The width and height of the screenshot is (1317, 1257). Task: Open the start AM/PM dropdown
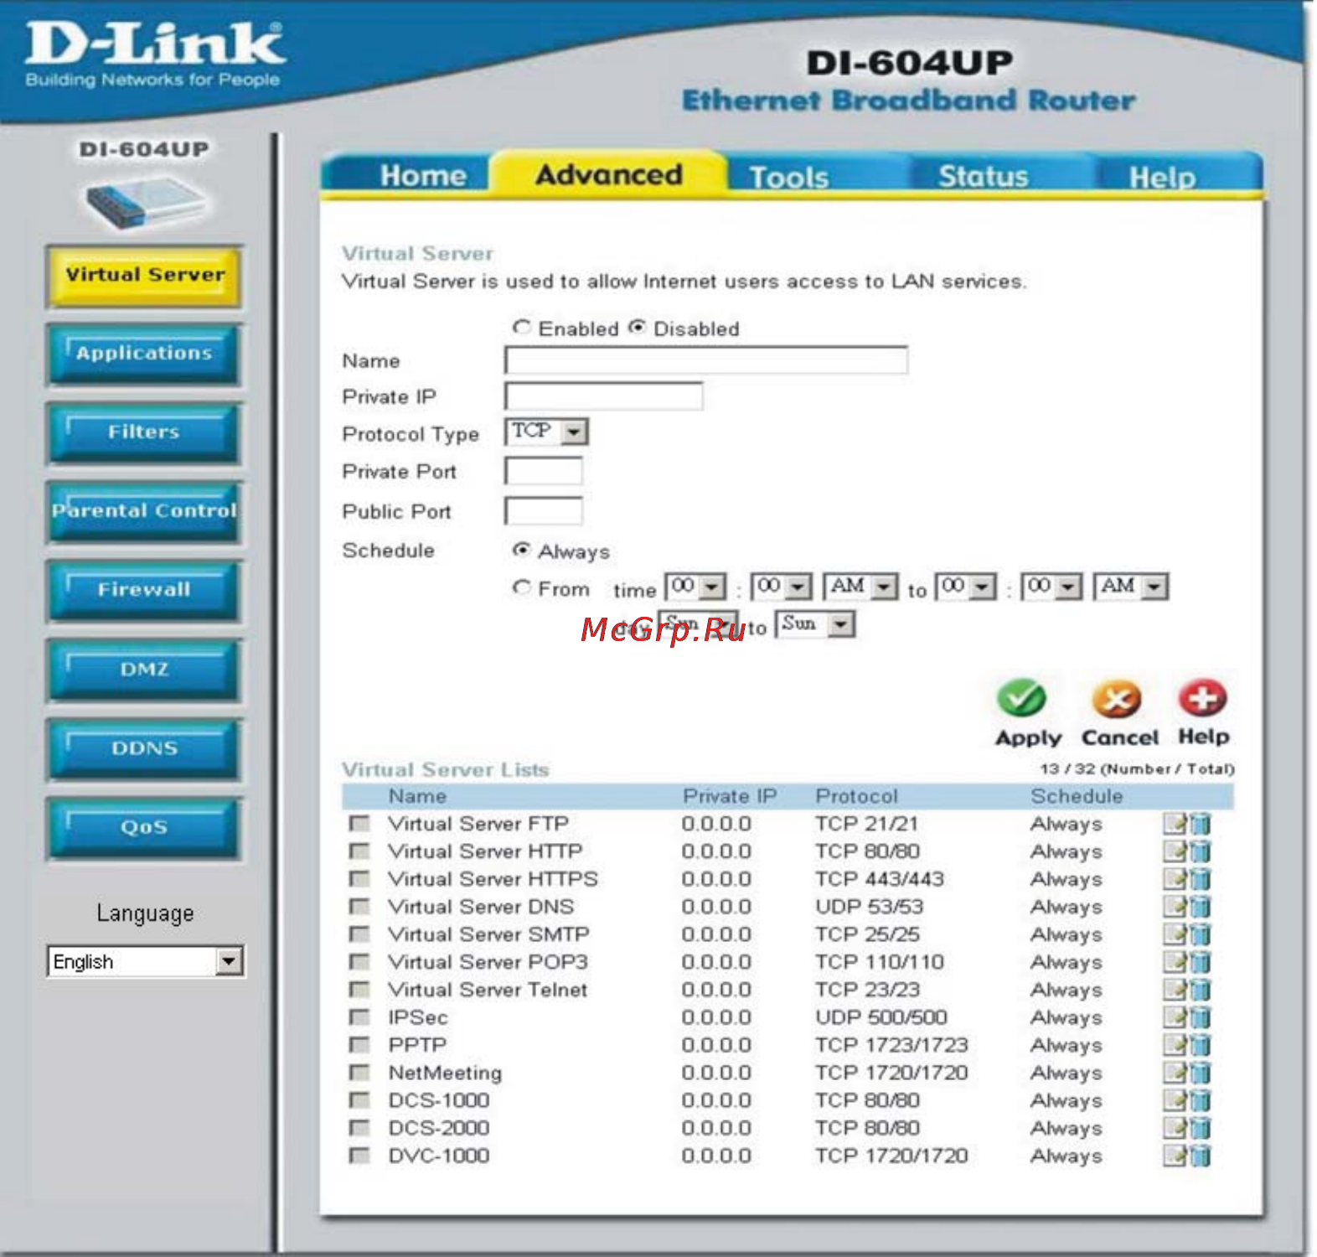tap(861, 587)
